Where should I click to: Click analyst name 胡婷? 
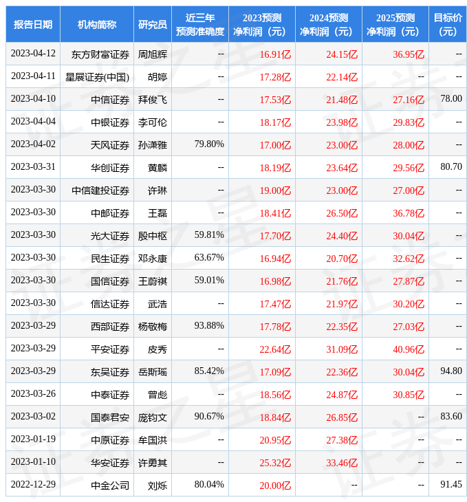[x=158, y=77]
